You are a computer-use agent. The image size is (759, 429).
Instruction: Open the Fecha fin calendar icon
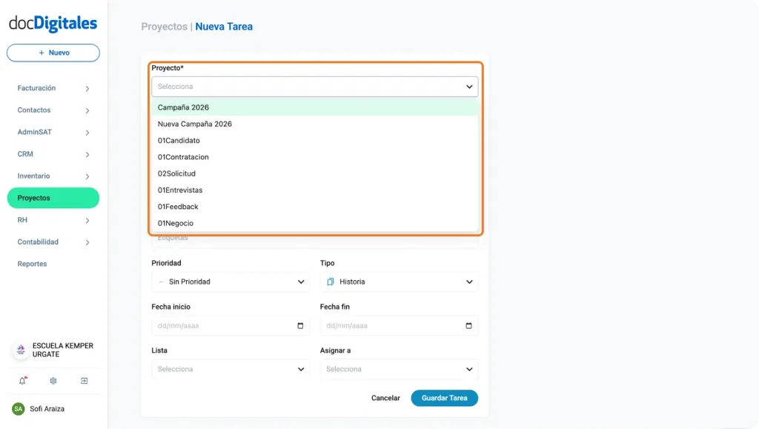(x=468, y=325)
